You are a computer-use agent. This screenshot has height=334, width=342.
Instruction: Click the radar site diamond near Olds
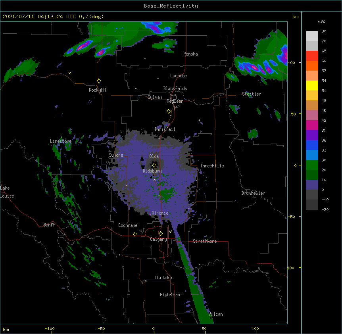[x=154, y=165]
